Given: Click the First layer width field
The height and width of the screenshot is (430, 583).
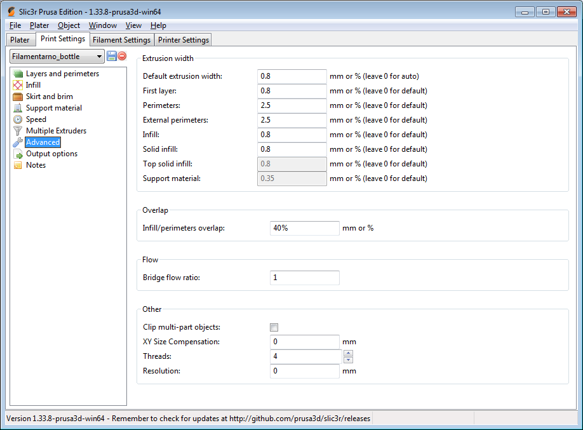Looking at the screenshot, I should click(292, 91).
